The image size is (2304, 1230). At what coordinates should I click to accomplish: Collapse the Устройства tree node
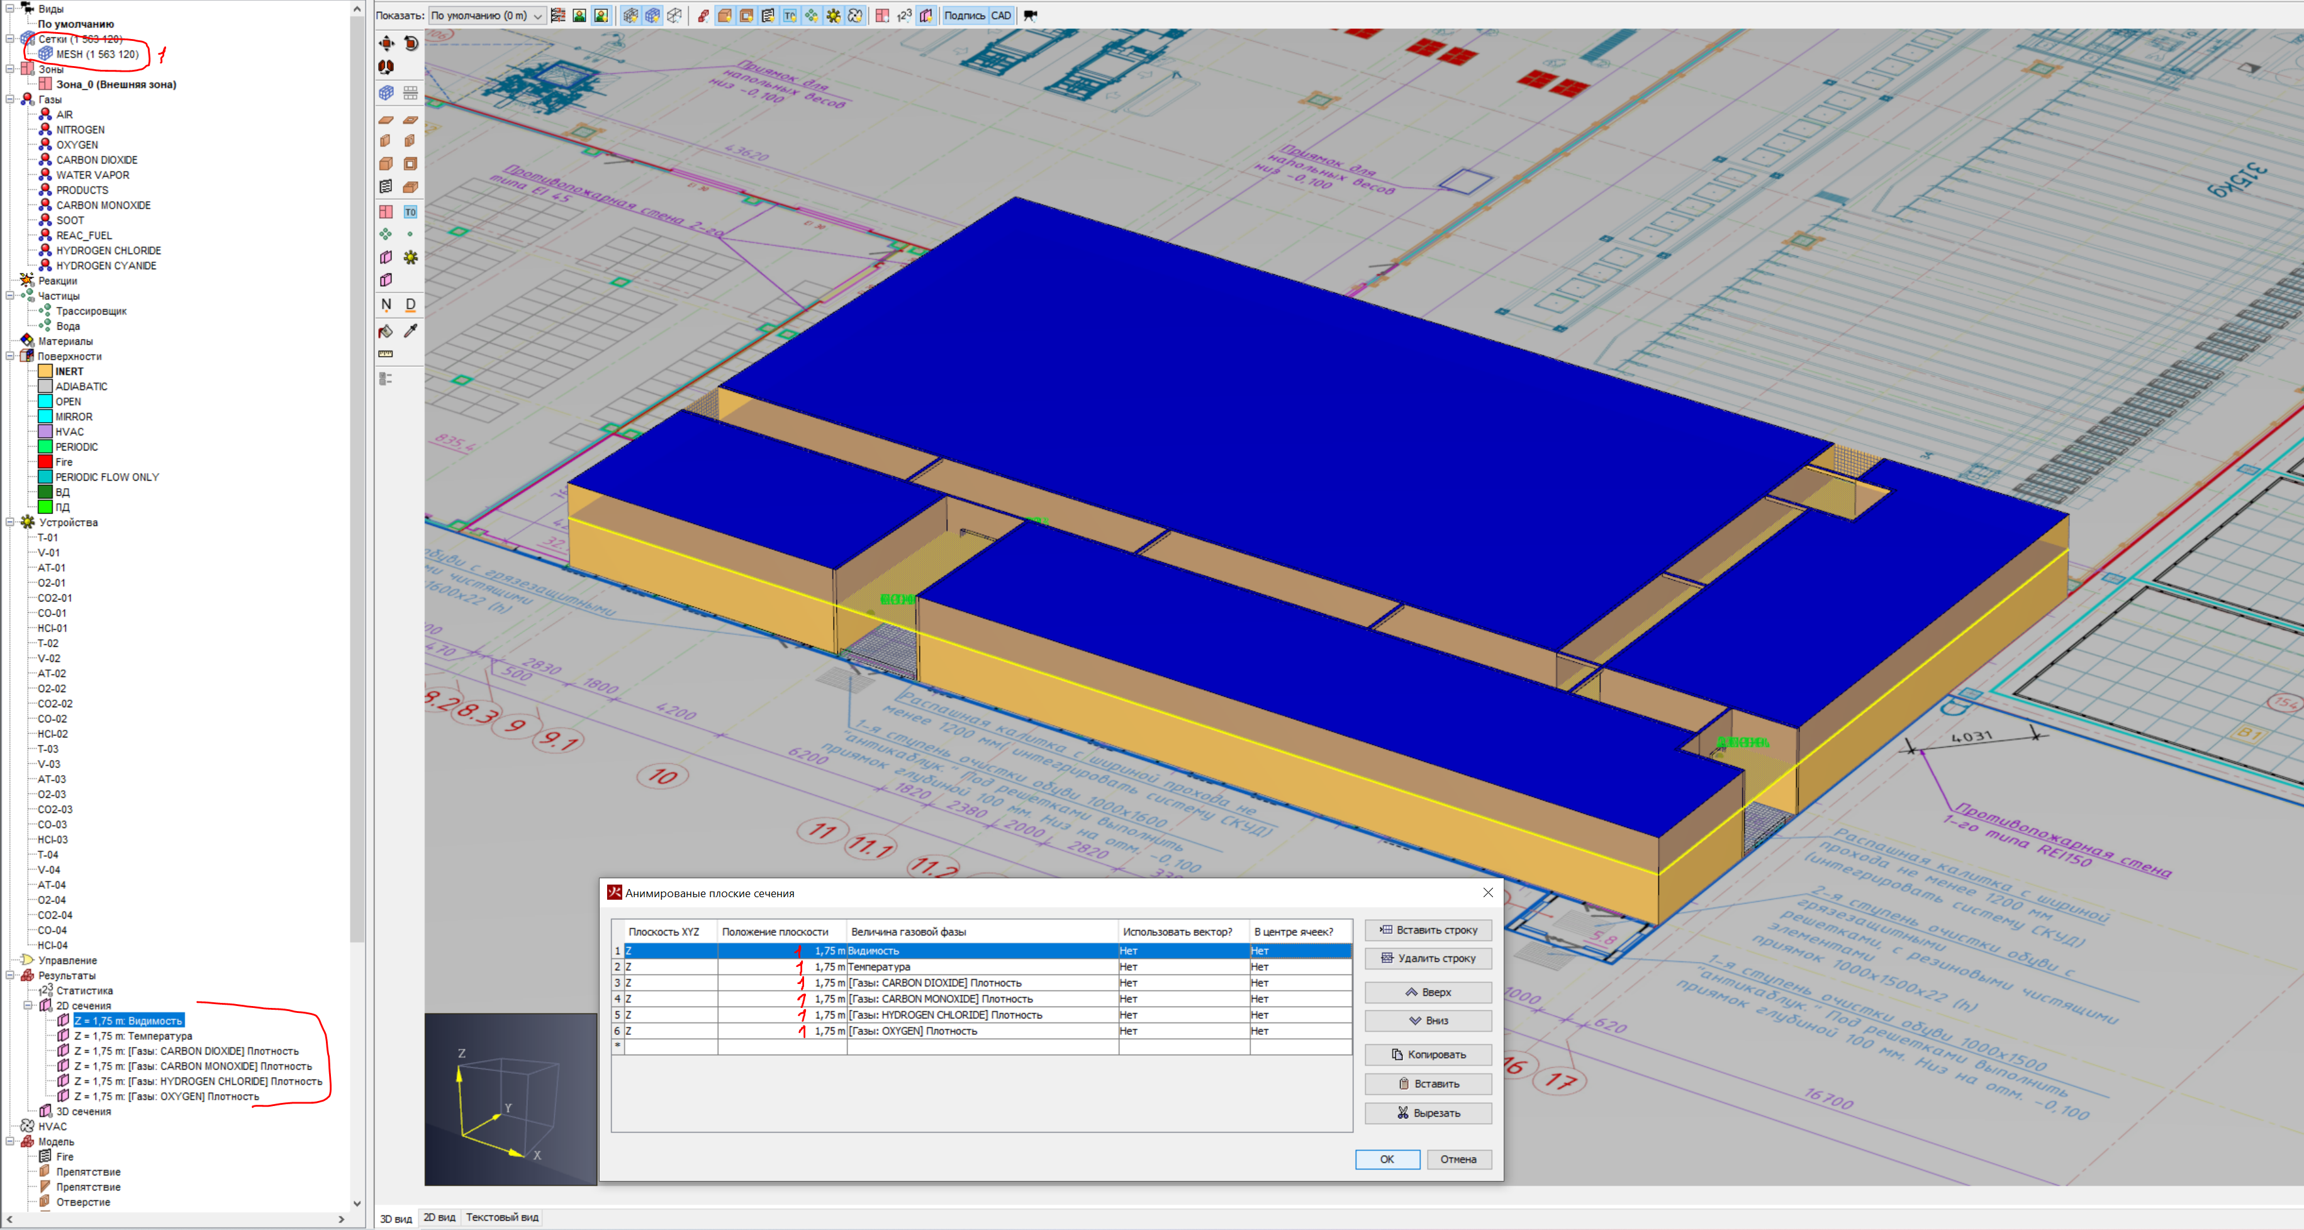point(10,522)
